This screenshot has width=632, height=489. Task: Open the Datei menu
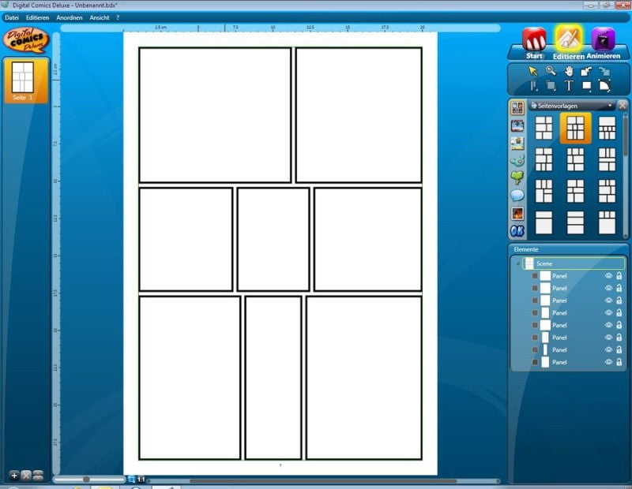point(12,17)
